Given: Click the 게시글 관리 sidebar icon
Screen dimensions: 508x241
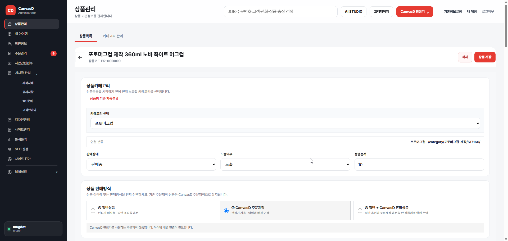Looking at the screenshot, I should 10,73.
